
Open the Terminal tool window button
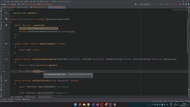[x=26, y=99]
